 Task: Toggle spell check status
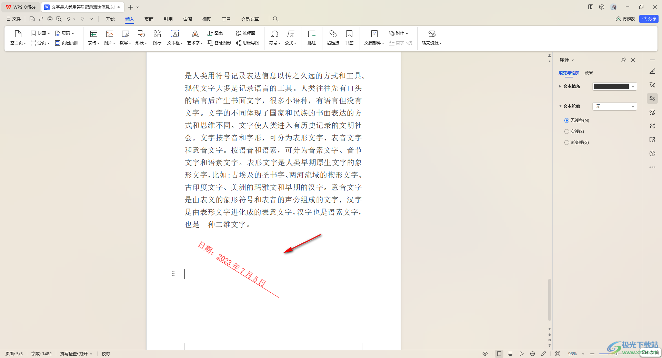click(76, 354)
